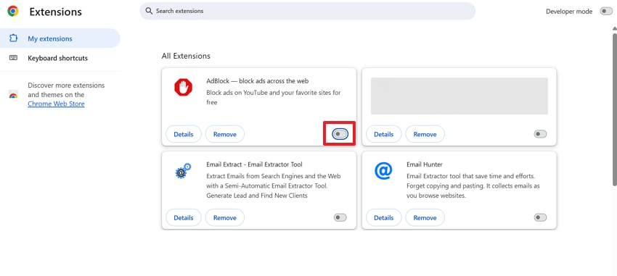Click the Keyboard shortcuts keyboard icon

13,58
